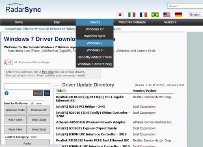Viewport: 203px width, 147px height.
Task: Open the Windows Software menu item
Action: coord(132,22)
